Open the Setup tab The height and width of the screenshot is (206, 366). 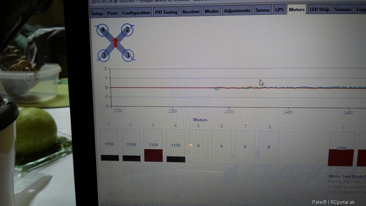click(97, 14)
